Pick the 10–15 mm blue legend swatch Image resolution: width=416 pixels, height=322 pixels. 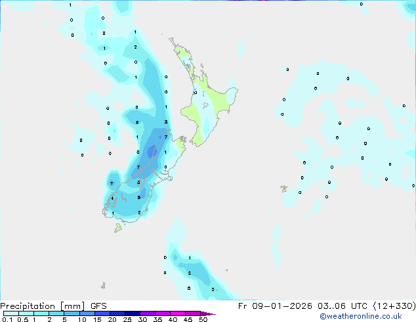point(87,313)
